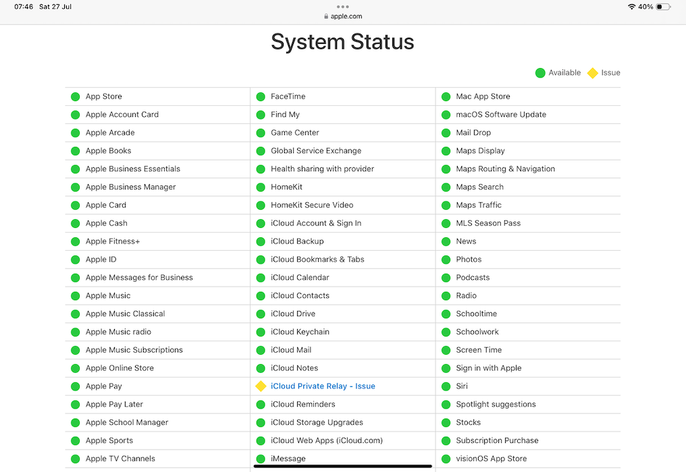Select iCloud Web Apps (iCloud.com) text
Viewport: 686px width, 472px height.
[326, 440]
